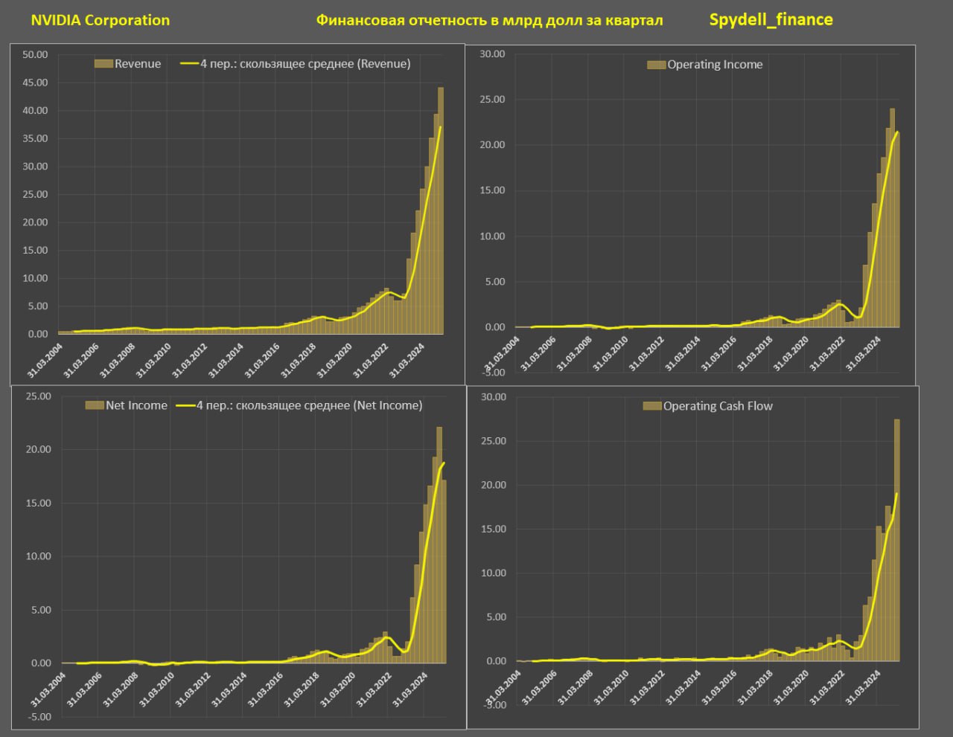Click the Operating Cash Flow legend swatch

652,406
